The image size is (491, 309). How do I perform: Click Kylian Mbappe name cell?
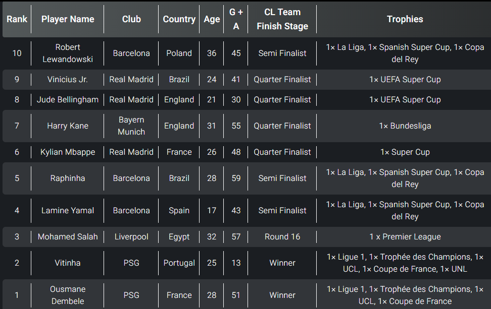[x=68, y=152]
